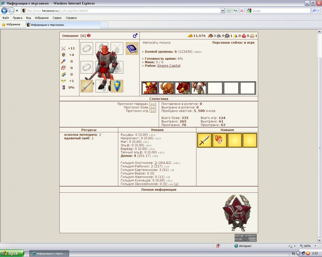Viewport: 322px width, 257px height.
Task: Click the mercury resource icon
Action: (x=227, y=36)
